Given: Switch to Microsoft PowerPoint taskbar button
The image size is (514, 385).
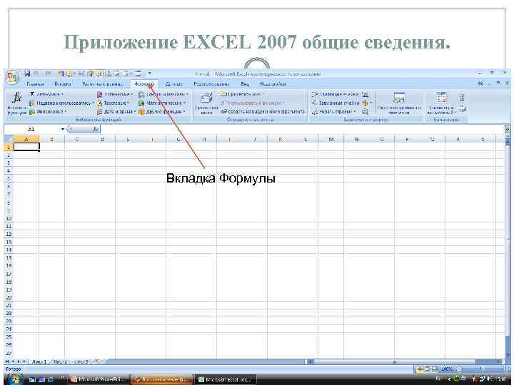Looking at the screenshot, I should pos(99,380).
